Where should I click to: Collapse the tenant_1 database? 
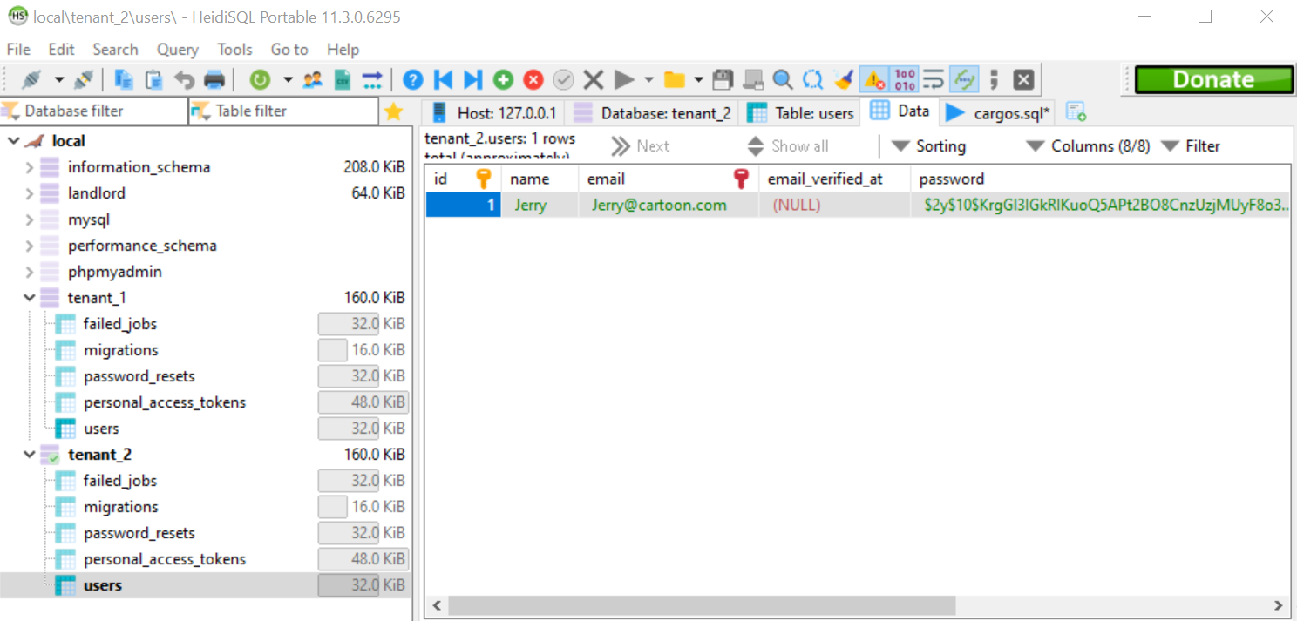coord(30,298)
